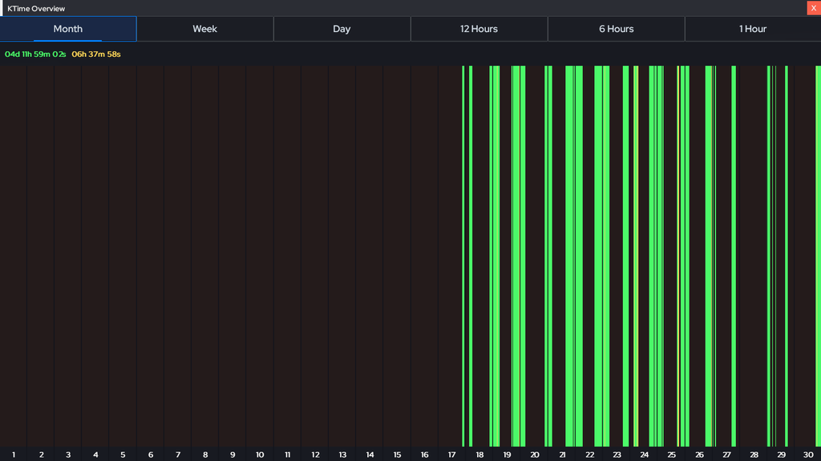Click the yellow time 06h 37m 58s
The height and width of the screenshot is (461, 821).
pyautogui.click(x=96, y=54)
